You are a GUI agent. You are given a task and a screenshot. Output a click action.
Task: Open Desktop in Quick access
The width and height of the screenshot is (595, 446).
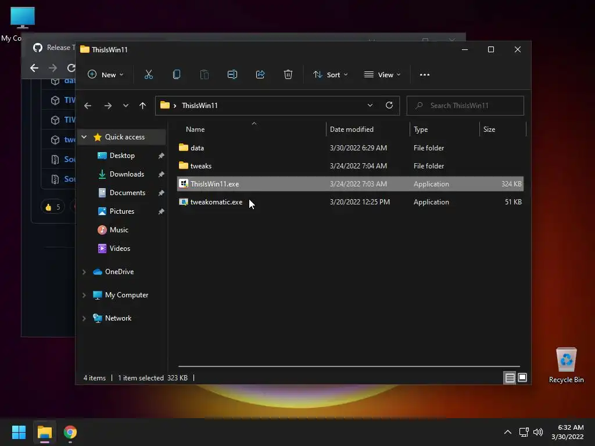122,156
